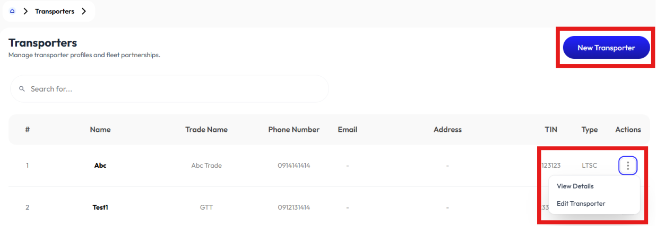Viewport: 656px width, 226px height.
Task: Click the Phone Number column header
Action: tap(294, 130)
